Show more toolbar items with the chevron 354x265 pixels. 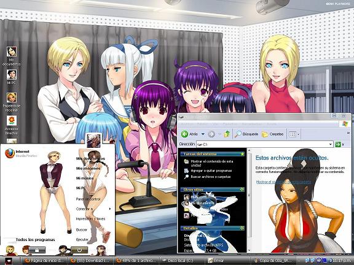[348, 133]
